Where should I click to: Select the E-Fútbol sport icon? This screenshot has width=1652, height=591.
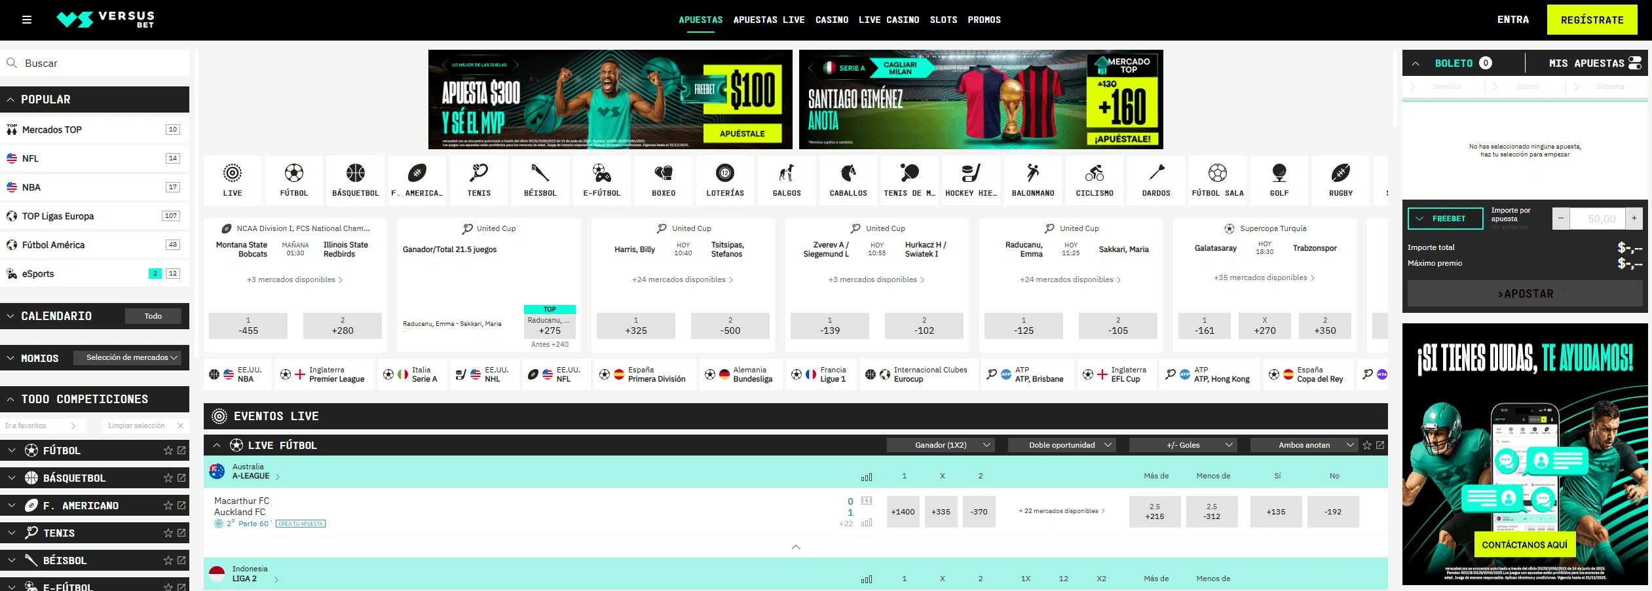(602, 180)
